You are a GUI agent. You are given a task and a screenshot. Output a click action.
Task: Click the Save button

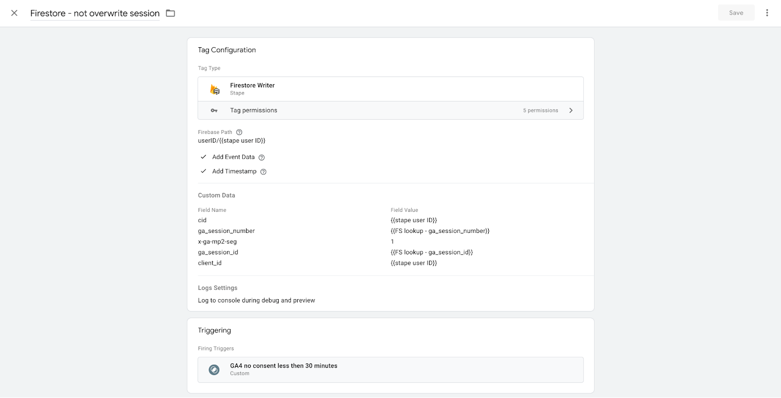[736, 13]
